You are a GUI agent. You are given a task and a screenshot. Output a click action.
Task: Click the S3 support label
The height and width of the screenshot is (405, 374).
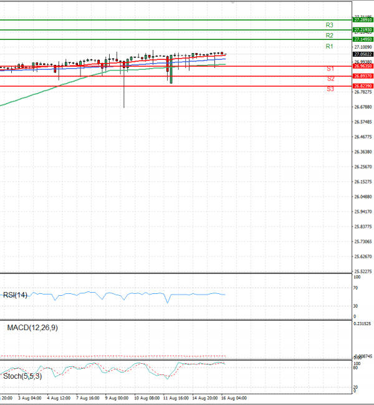330,89
